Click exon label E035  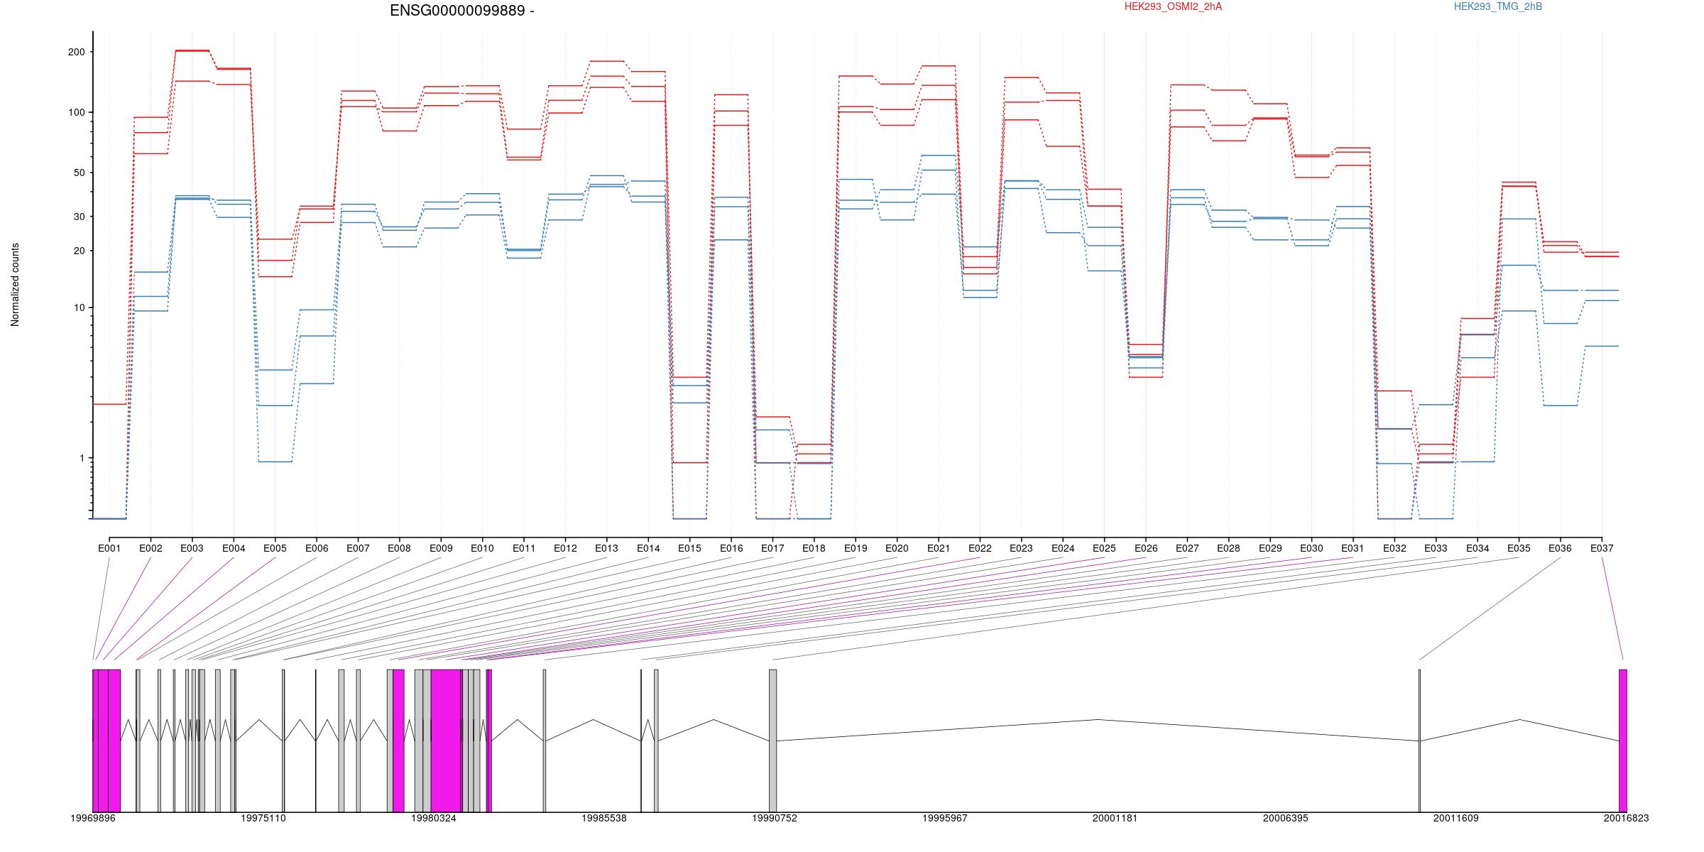tap(1519, 548)
